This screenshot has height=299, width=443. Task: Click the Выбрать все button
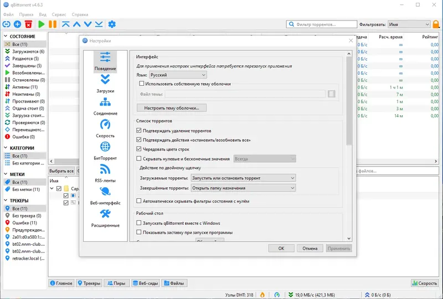coord(61,171)
